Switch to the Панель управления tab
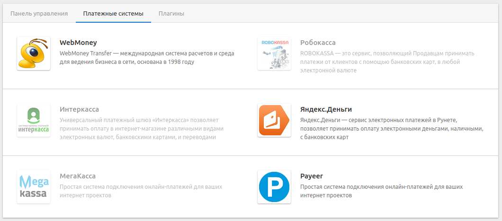 point(39,14)
